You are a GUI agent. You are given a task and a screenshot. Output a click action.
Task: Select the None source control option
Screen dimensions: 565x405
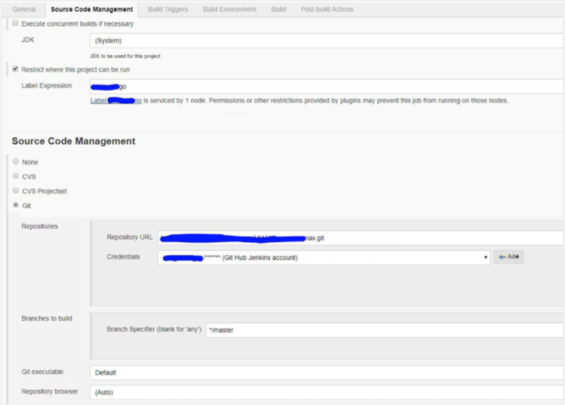[x=16, y=161]
